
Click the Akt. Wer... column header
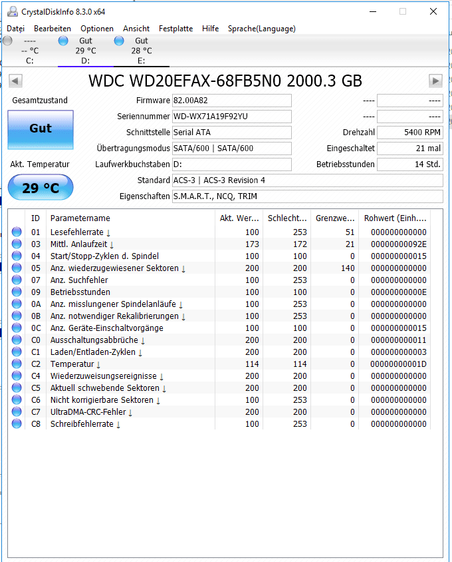point(239,218)
